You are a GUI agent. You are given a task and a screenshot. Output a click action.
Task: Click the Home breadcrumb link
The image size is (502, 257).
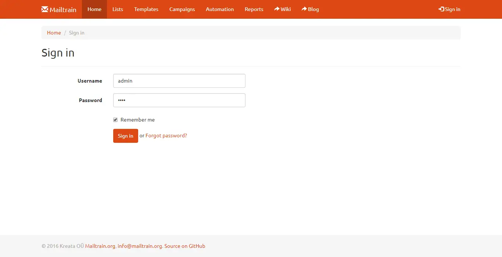pyautogui.click(x=54, y=33)
